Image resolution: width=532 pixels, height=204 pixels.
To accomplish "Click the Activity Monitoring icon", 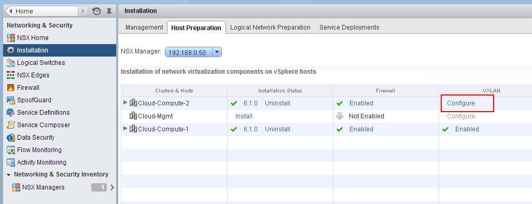I will pos(11,162).
